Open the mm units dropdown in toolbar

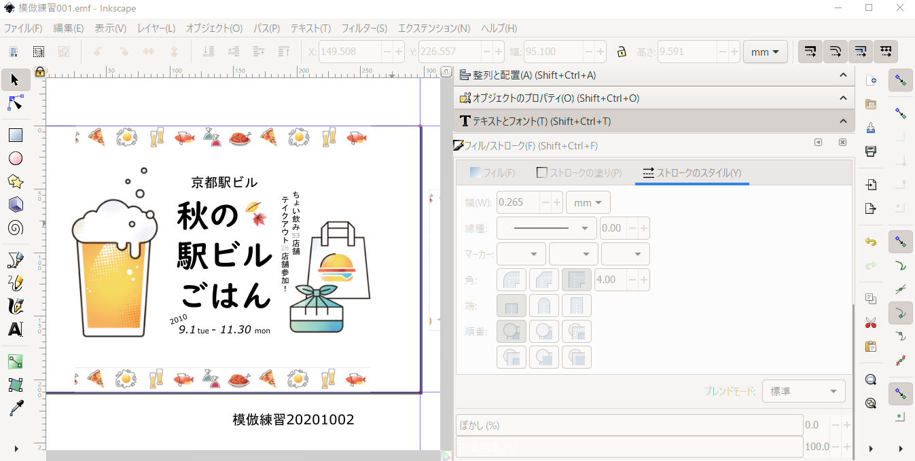pyautogui.click(x=766, y=52)
